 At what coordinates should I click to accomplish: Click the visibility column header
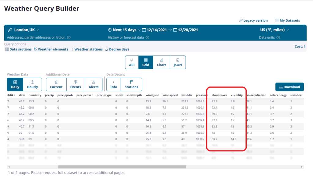pyautogui.click(x=237, y=95)
